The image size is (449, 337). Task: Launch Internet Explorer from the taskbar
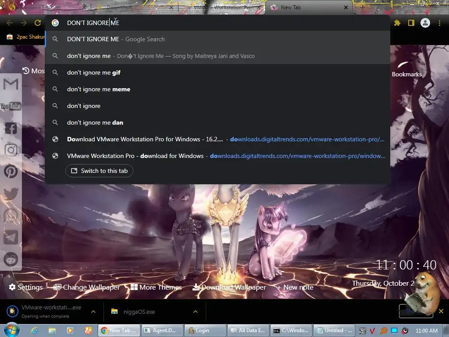click(34, 330)
